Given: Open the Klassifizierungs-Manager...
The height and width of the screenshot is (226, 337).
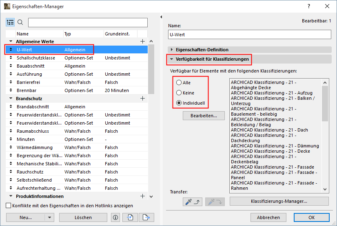Looking at the screenshot, I should click(279, 201).
